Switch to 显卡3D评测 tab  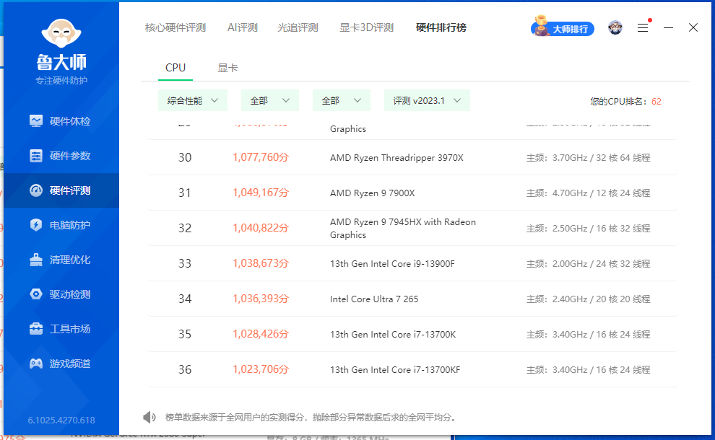pyautogui.click(x=367, y=27)
